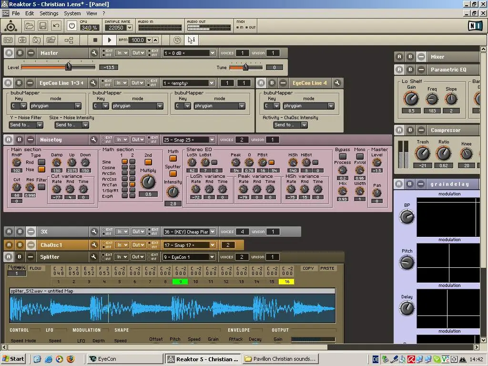Toggle the Sputter button
Screen dimensions: 488x366
173,173
